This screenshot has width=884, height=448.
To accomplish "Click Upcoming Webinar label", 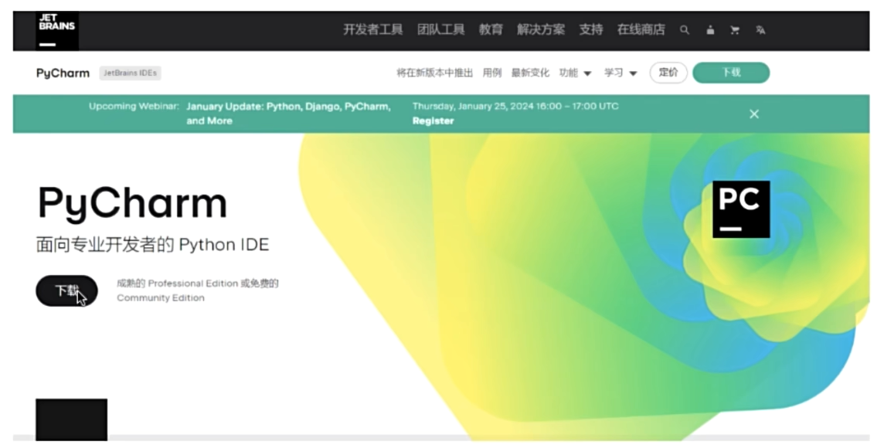I will (134, 106).
